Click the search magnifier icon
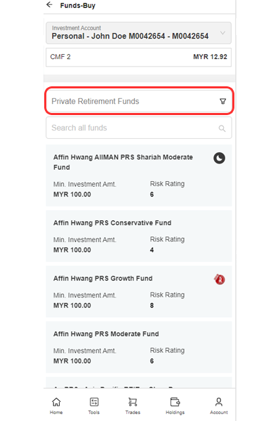 (222, 128)
